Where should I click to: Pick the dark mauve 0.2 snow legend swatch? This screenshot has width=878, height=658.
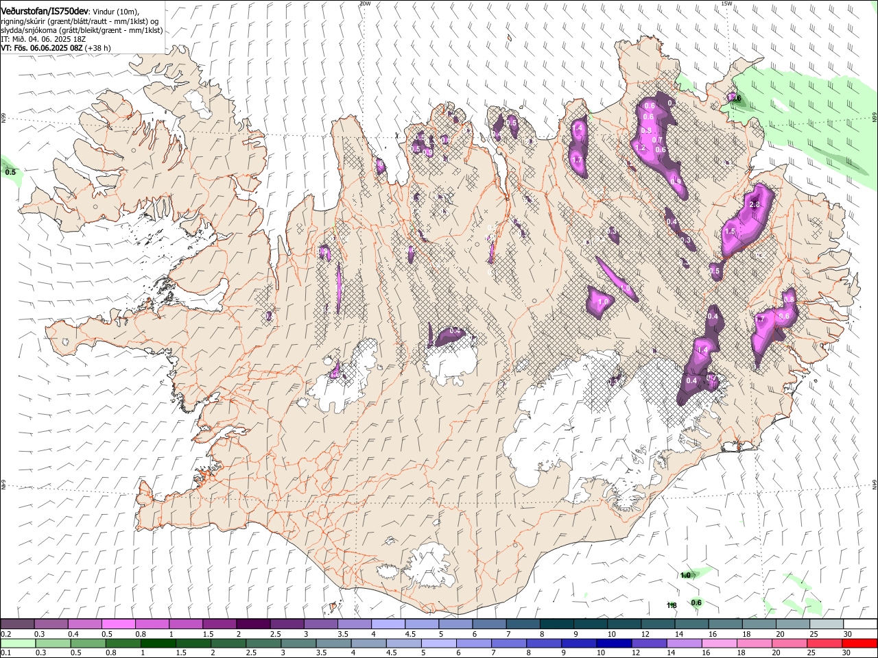[x=17, y=624]
